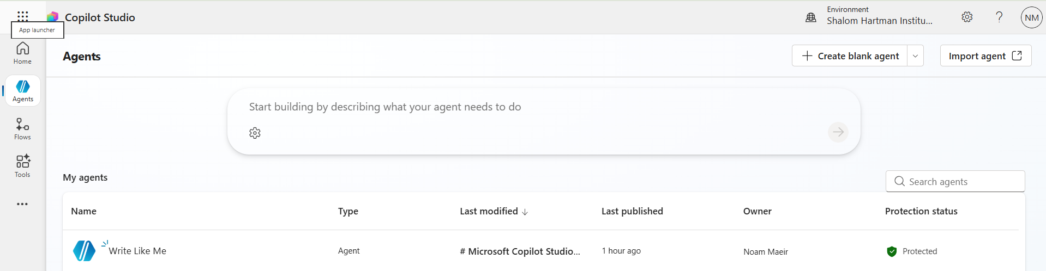The width and height of the screenshot is (1046, 271).
Task: Click the '1 hour ago' published cell
Action: pos(621,251)
